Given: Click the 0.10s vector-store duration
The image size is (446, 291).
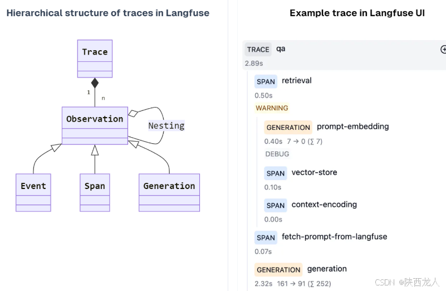Looking at the screenshot, I should pyautogui.click(x=272, y=187).
